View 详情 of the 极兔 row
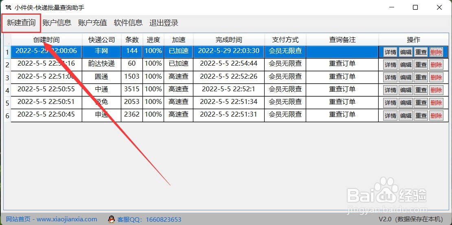Viewport: 452px width, 225px height. (391, 103)
